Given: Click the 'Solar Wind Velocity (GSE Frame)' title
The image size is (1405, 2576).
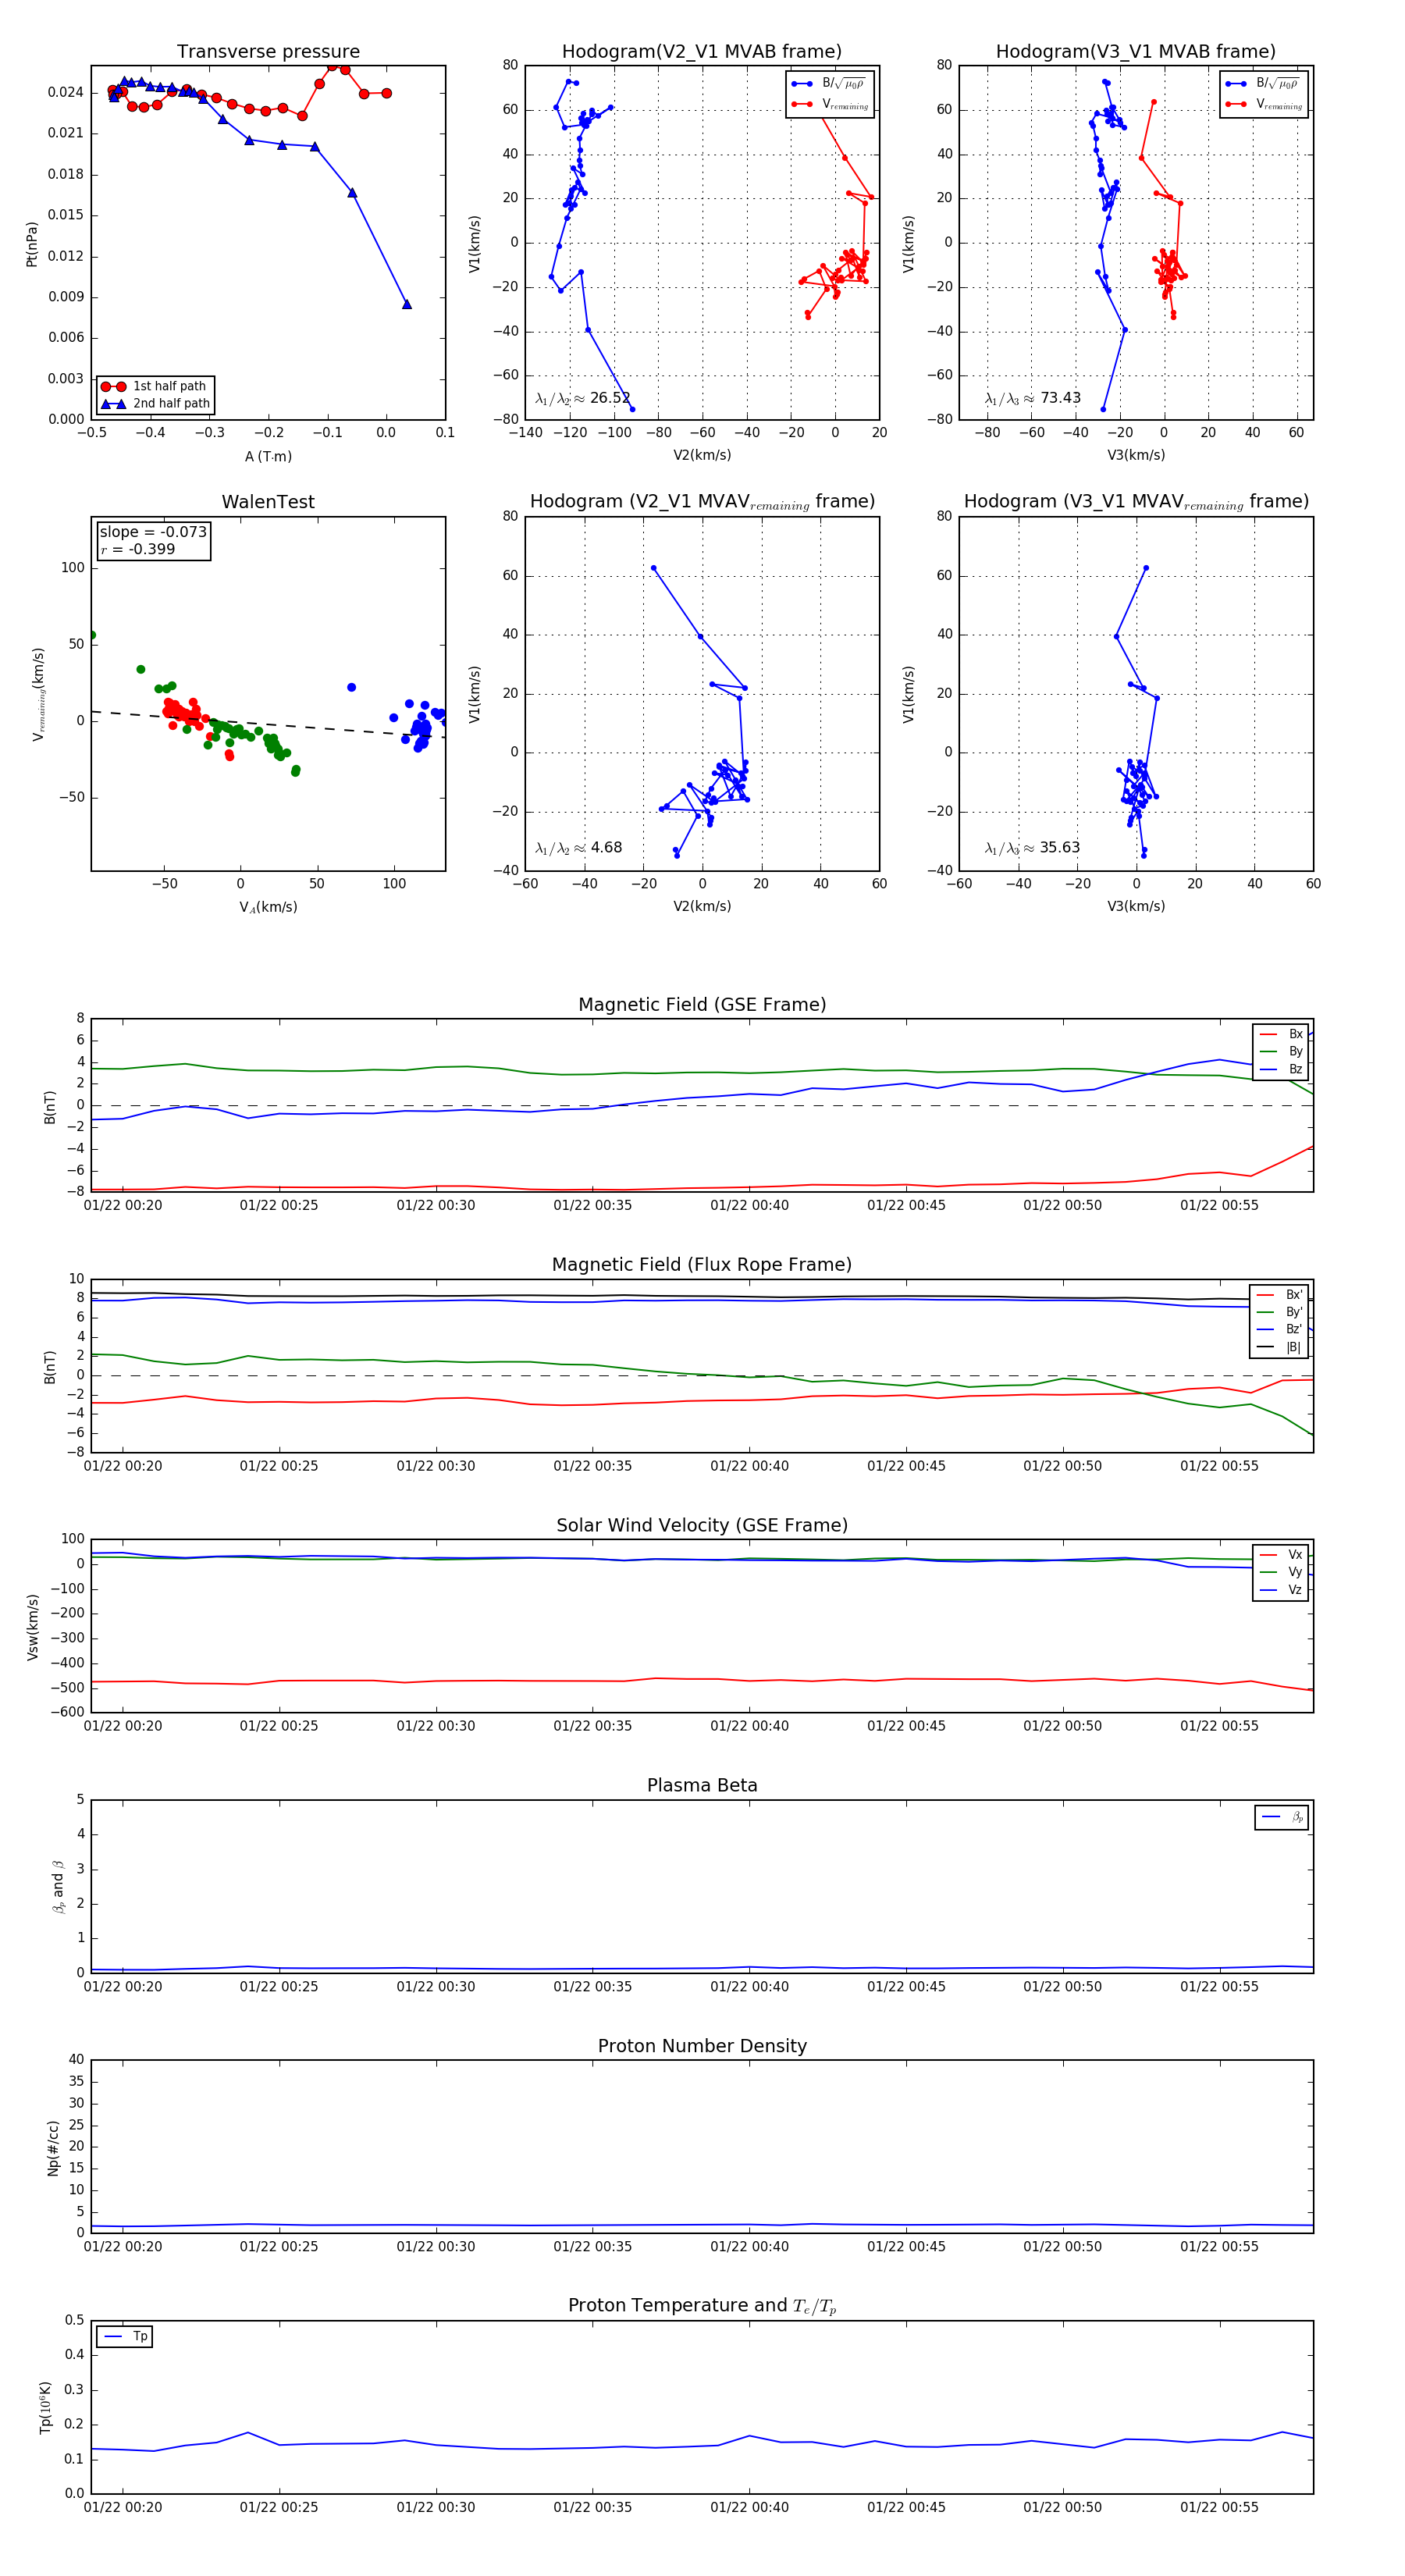Looking at the screenshot, I should tap(702, 1525).
